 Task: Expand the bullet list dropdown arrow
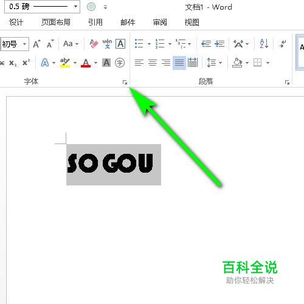(x=149, y=44)
